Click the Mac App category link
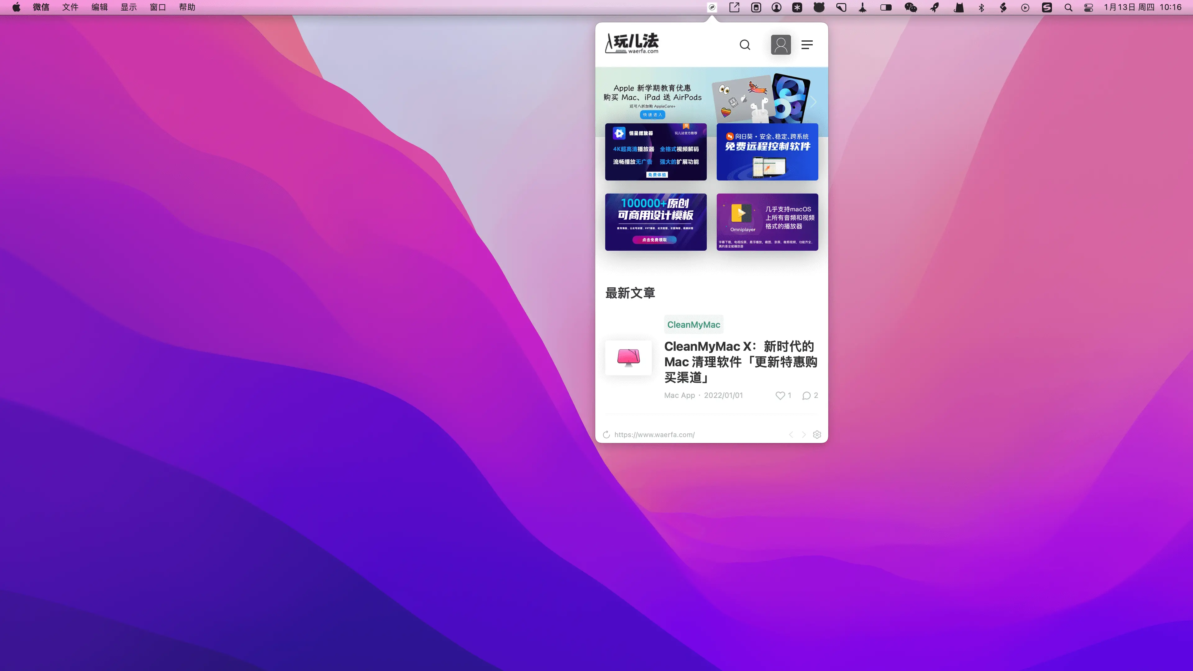This screenshot has width=1193, height=671. pos(679,395)
